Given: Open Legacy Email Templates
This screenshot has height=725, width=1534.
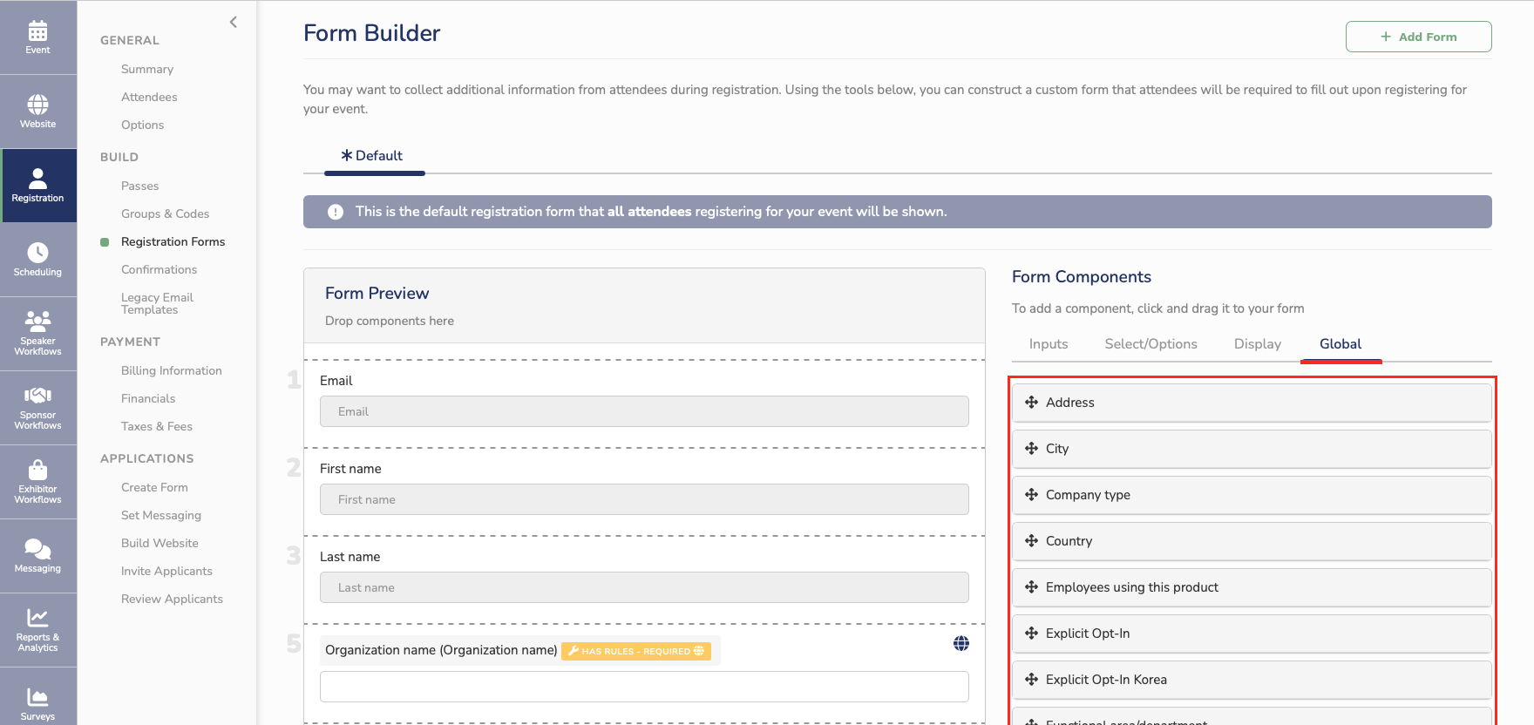Looking at the screenshot, I should click(157, 303).
